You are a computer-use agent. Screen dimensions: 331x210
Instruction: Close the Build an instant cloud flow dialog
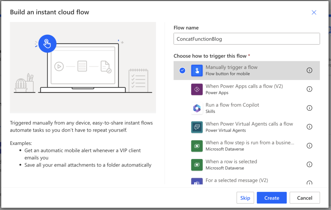[314, 13]
